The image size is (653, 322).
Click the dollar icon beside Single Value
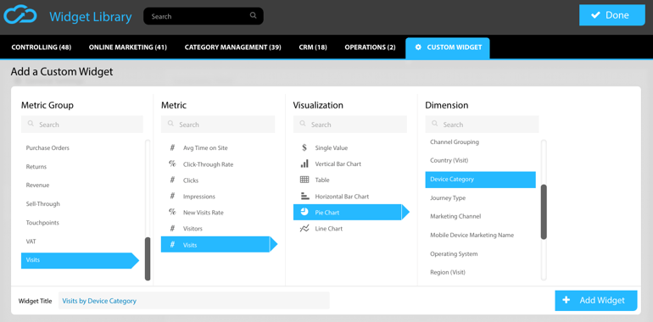click(304, 147)
